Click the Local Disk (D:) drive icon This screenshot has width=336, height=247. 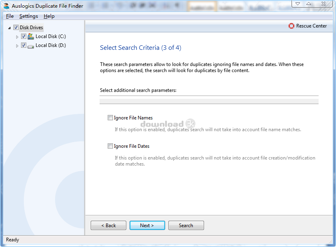click(31, 46)
